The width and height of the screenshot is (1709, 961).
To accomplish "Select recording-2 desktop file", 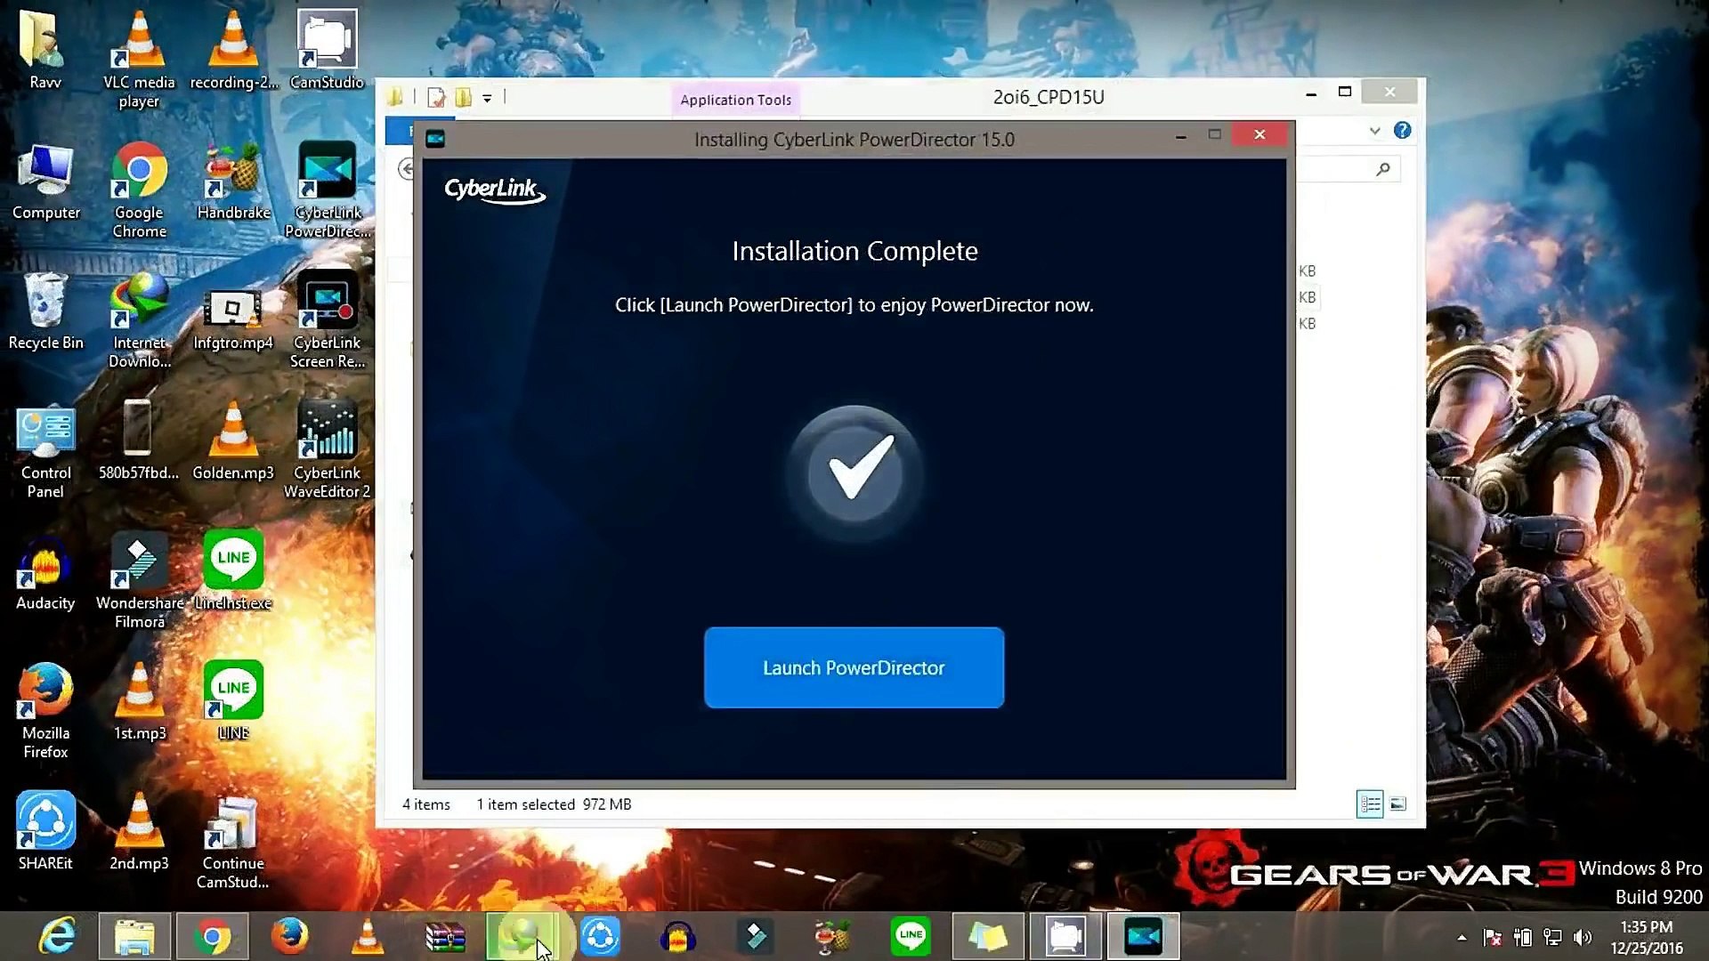I will click(x=233, y=50).
